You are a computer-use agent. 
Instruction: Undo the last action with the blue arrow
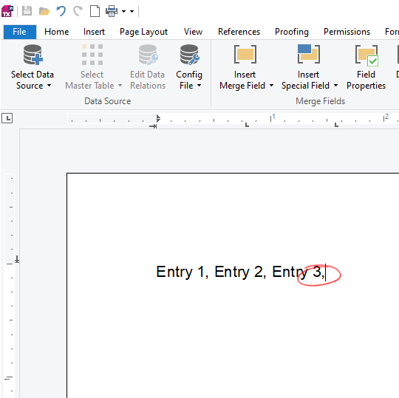pos(61,11)
